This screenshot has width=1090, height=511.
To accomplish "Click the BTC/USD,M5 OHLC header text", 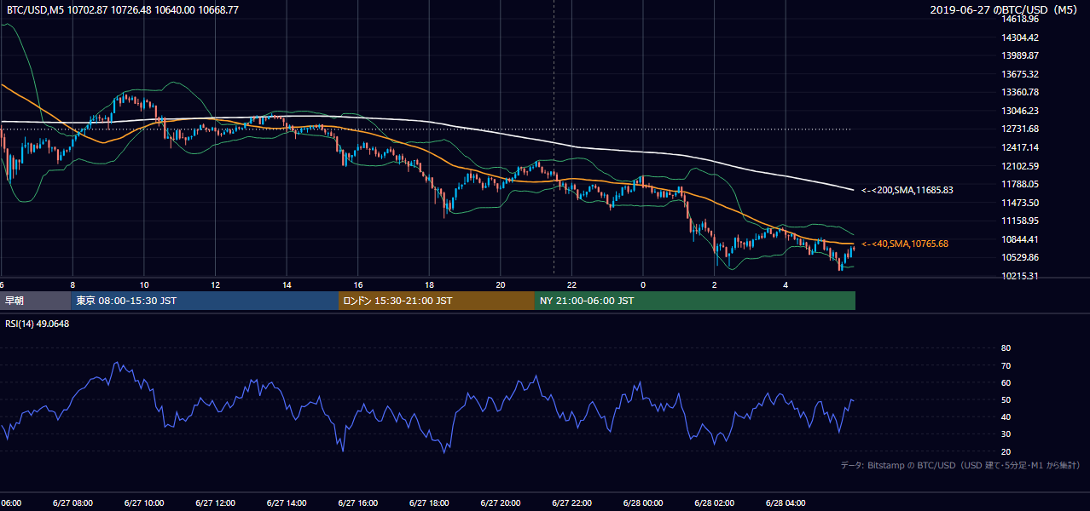I will pos(123,9).
